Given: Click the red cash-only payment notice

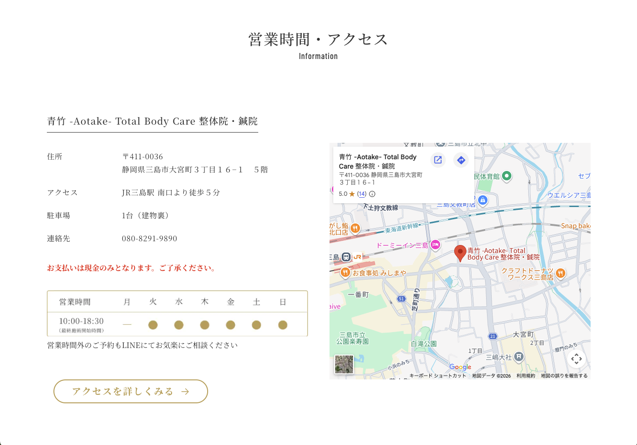Looking at the screenshot, I should pyautogui.click(x=132, y=268).
